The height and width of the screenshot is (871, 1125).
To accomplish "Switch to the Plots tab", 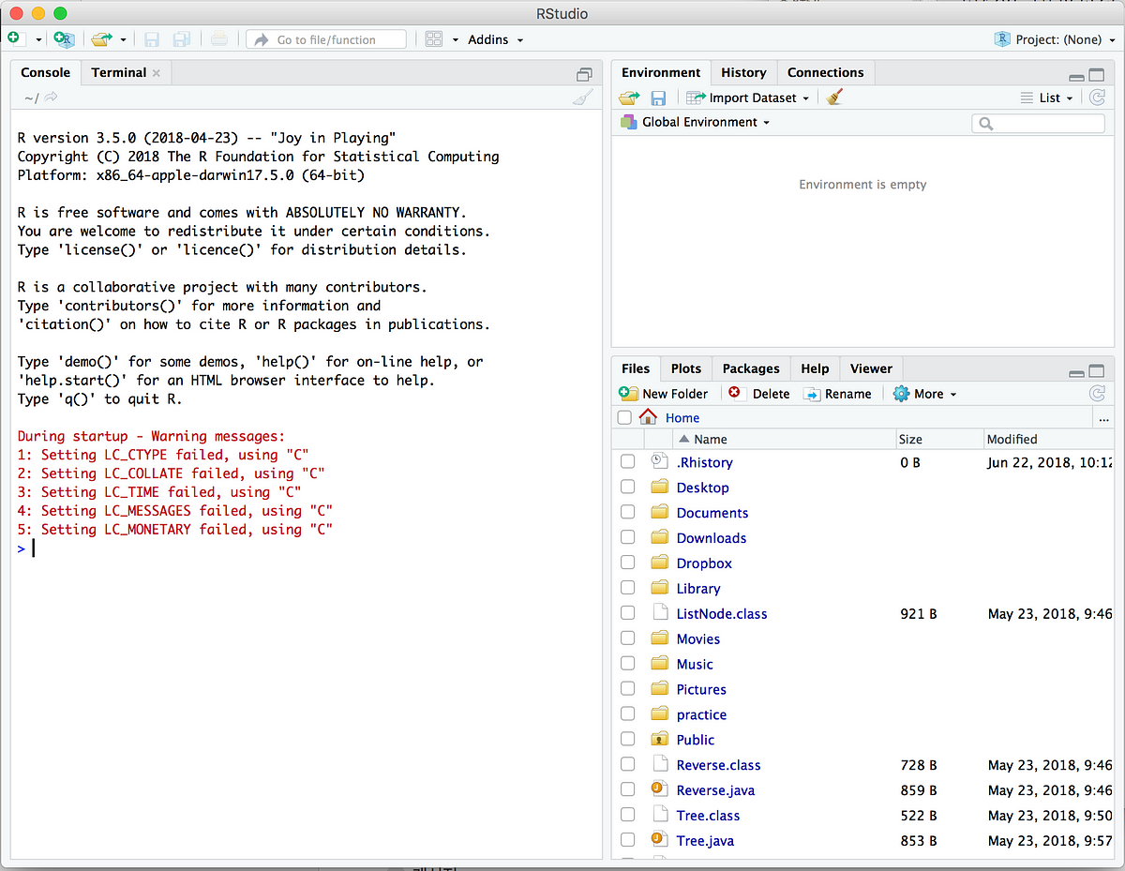I will 686,368.
